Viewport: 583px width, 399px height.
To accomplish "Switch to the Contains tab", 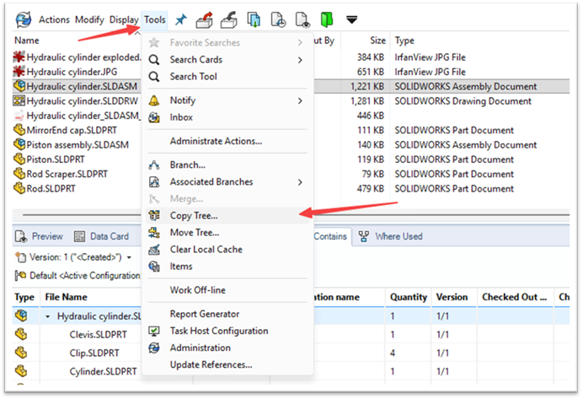I will (330, 236).
